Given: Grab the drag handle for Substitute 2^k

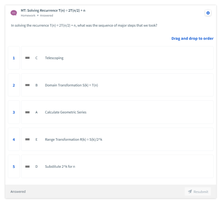Looking at the screenshot, I should click(27, 167).
